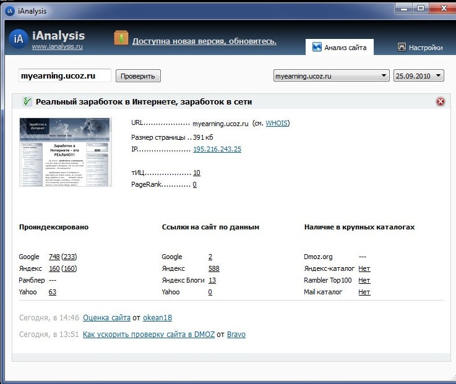This screenshot has width=456, height=384.
Task: Open the website screenshot thumbnail
Action: point(66,152)
